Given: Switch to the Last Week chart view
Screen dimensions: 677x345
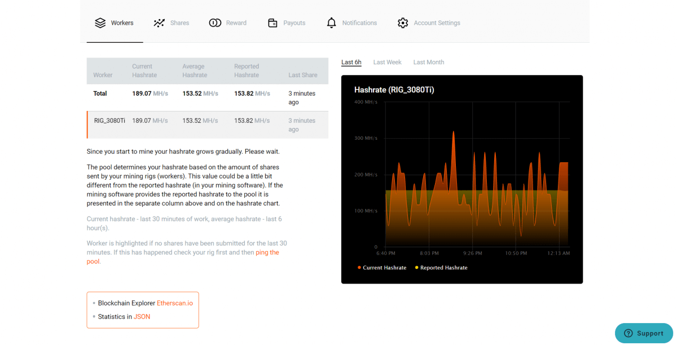Looking at the screenshot, I should (x=387, y=62).
